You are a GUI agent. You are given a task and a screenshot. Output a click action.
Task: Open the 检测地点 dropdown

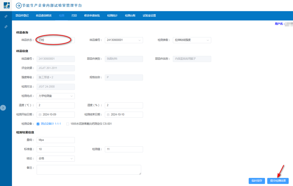point(55,96)
